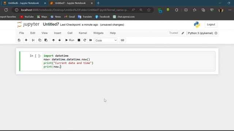Screen dimensions: 234x131
Task: Click the In [ ]: cell prompt
Action: click(35, 56)
